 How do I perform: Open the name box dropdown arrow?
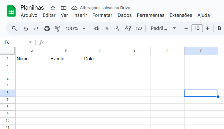tap(30, 42)
